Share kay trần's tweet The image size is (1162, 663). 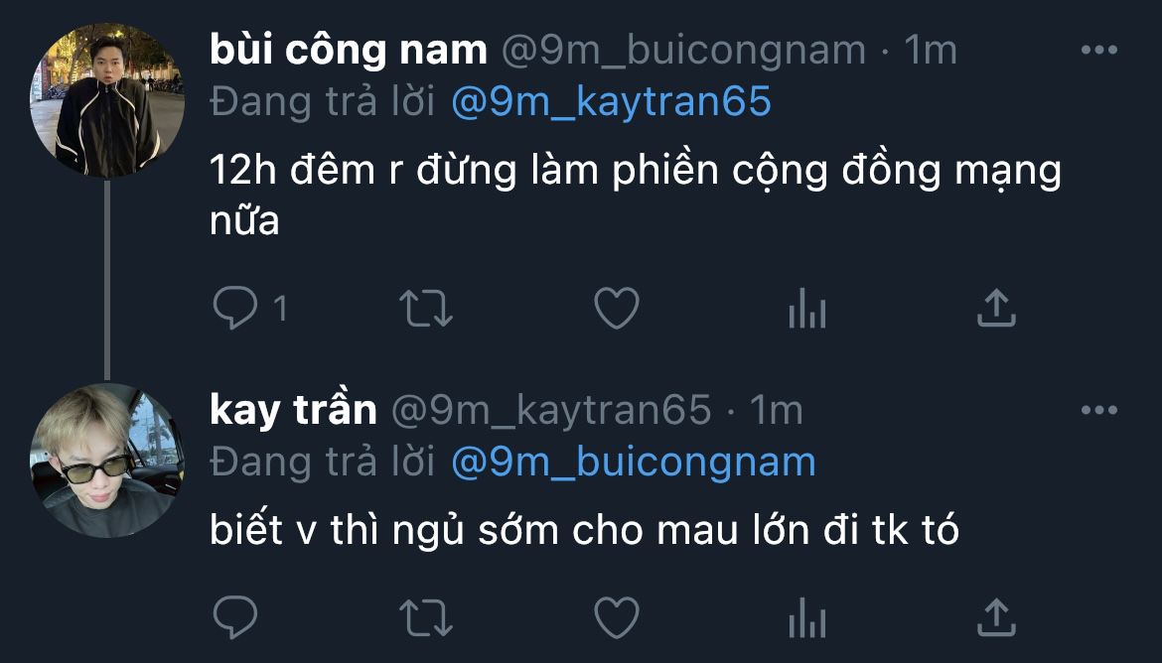996,617
